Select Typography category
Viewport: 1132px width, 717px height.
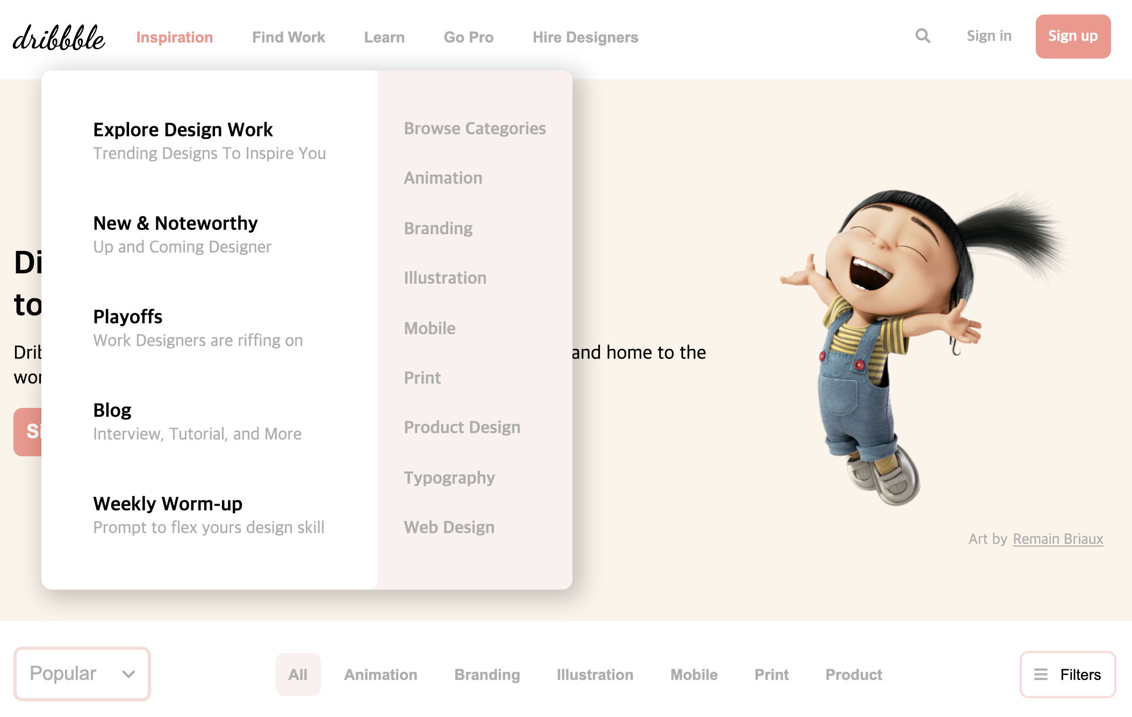pyautogui.click(x=449, y=478)
